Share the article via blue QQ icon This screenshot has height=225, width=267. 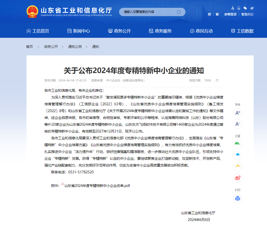coord(237,155)
